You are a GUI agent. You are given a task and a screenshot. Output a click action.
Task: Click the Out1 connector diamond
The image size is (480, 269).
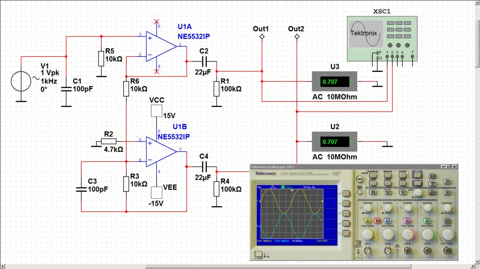click(x=262, y=37)
